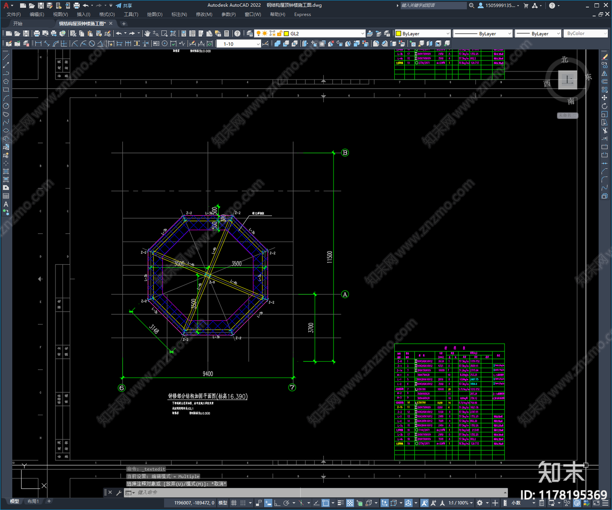Image resolution: width=612 pixels, height=510 pixels.
Task: Toggle snap mode (dotted grid) in the status bar
Action: point(243,503)
